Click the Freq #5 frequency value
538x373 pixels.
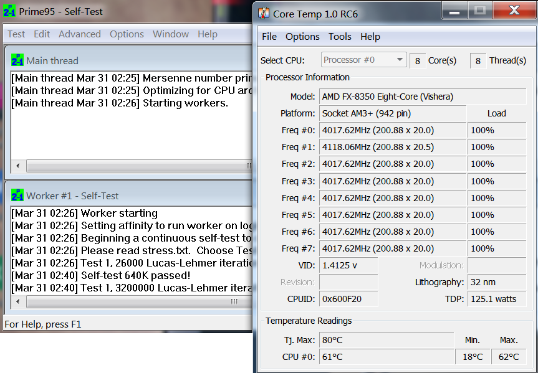[x=393, y=215]
